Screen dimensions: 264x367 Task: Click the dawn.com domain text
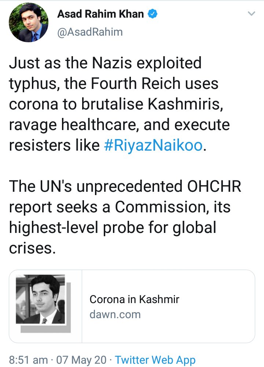[x=115, y=314]
